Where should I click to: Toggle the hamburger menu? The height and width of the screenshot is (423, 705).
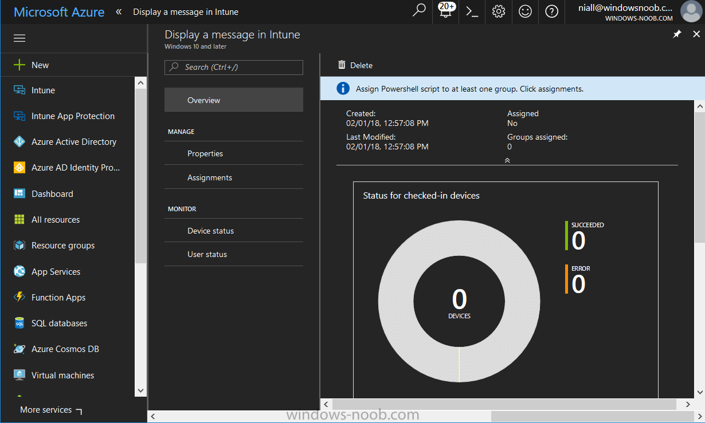19,38
